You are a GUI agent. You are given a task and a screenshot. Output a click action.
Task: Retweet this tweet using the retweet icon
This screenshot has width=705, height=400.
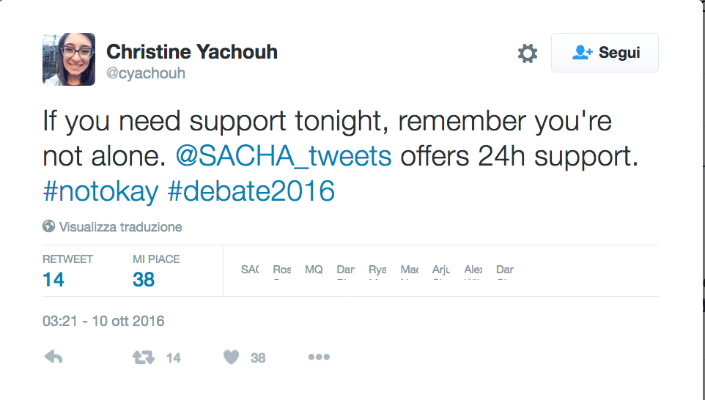[142, 358]
